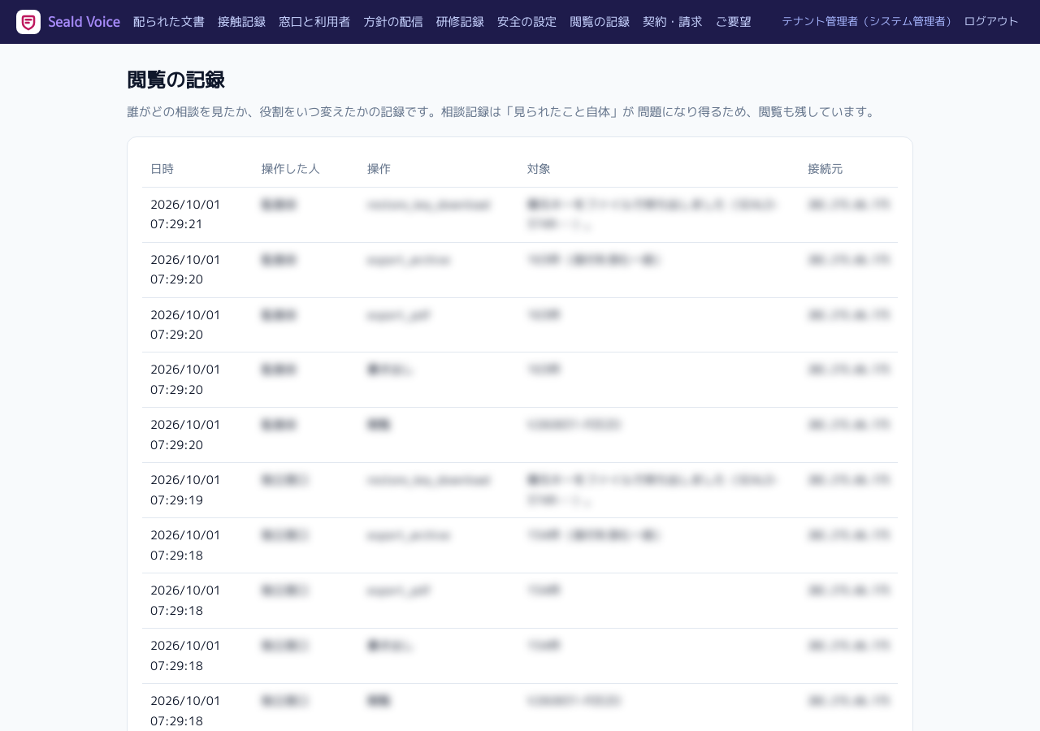Navigate to 安全の設定

[x=526, y=22]
